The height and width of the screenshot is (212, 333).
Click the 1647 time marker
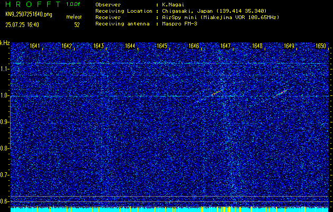(226, 46)
